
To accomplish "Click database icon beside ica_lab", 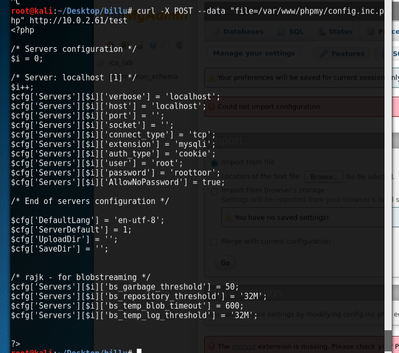I will [100, 63].
